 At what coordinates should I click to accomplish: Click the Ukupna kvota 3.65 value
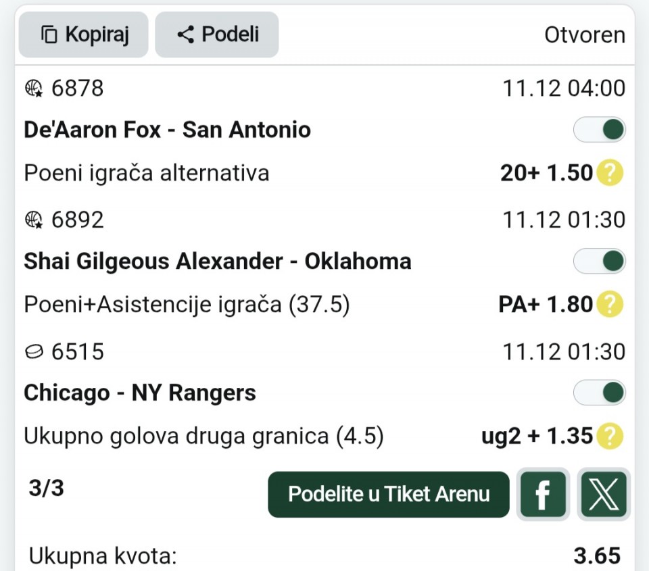(596, 555)
